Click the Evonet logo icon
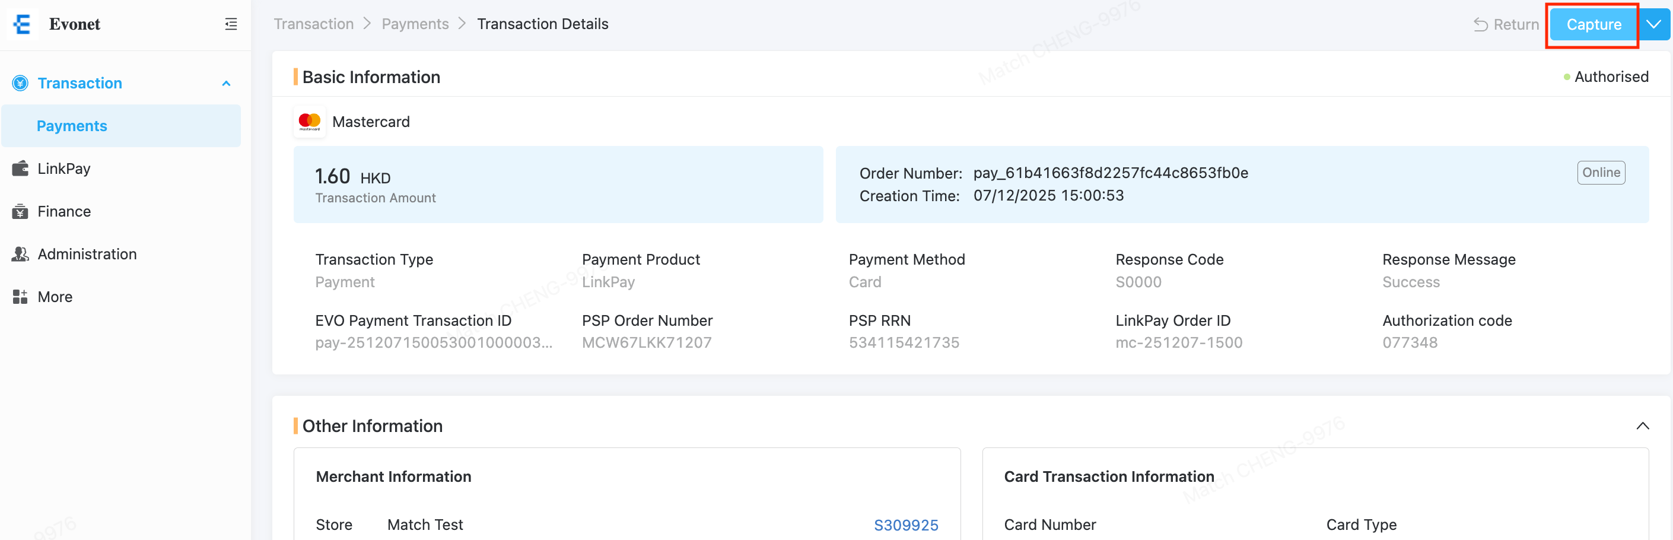The image size is (1673, 540). click(22, 24)
